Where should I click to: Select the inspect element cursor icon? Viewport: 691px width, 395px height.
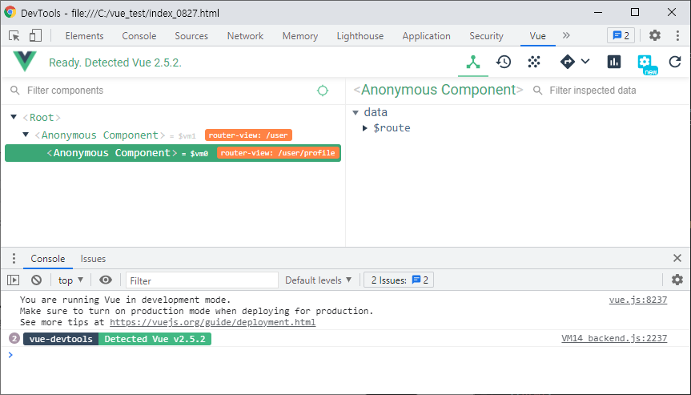[14, 36]
